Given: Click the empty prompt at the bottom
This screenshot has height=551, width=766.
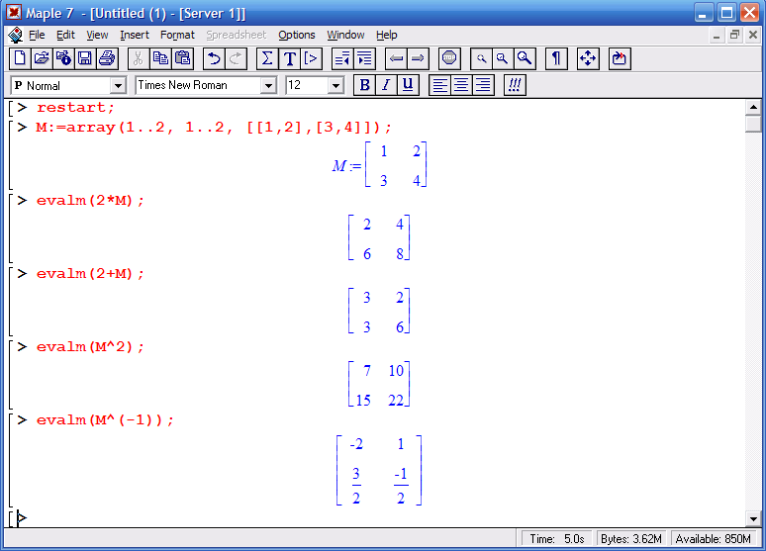Looking at the screenshot, I should (x=22, y=517).
